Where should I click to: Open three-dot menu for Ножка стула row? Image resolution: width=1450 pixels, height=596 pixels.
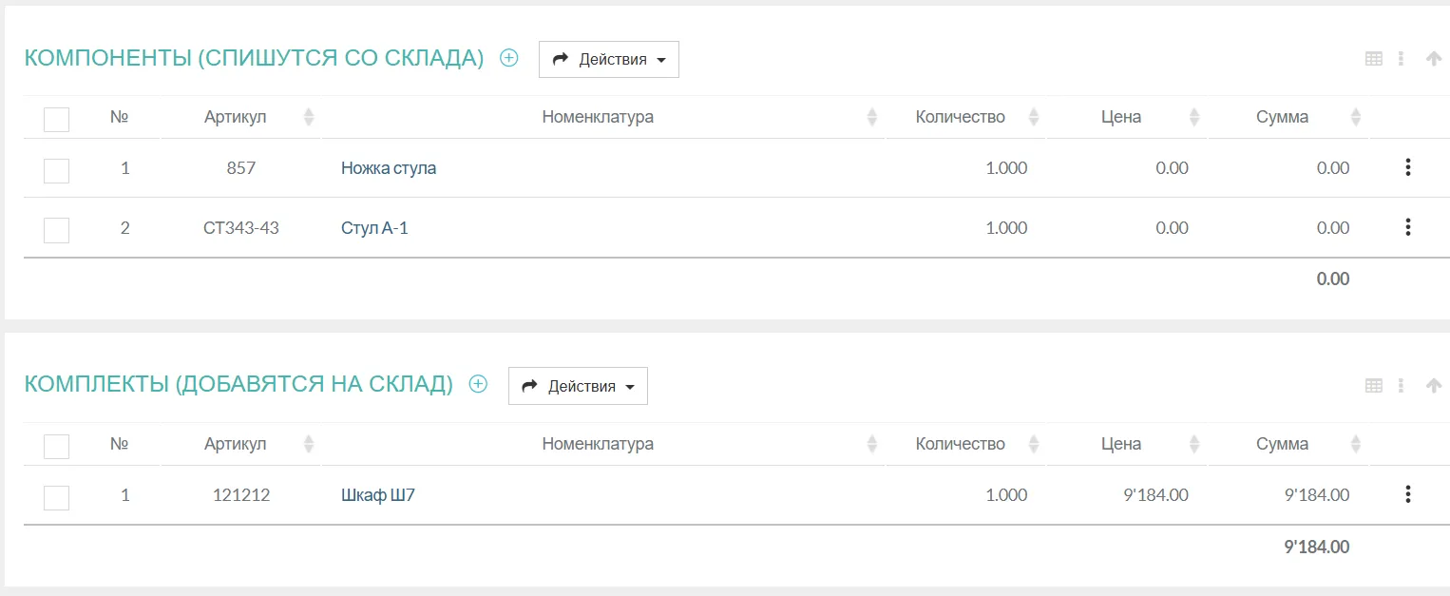(1407, 168)
